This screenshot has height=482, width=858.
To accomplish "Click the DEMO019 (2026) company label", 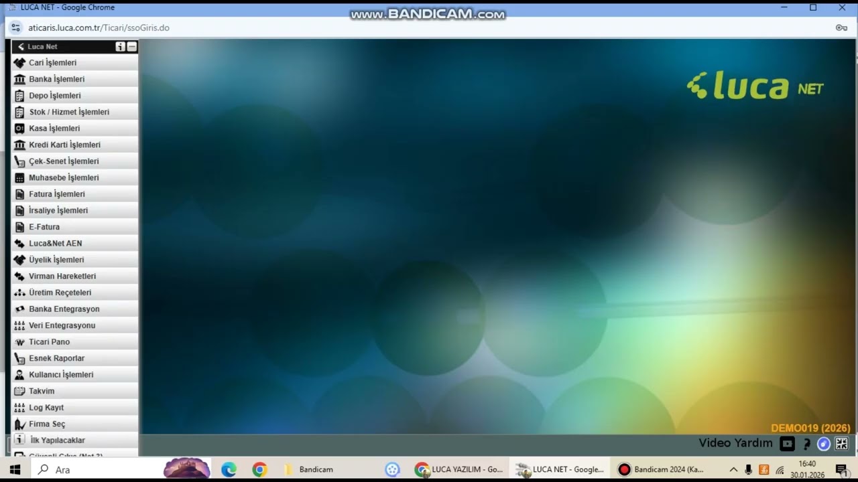I will click(810, 428).
